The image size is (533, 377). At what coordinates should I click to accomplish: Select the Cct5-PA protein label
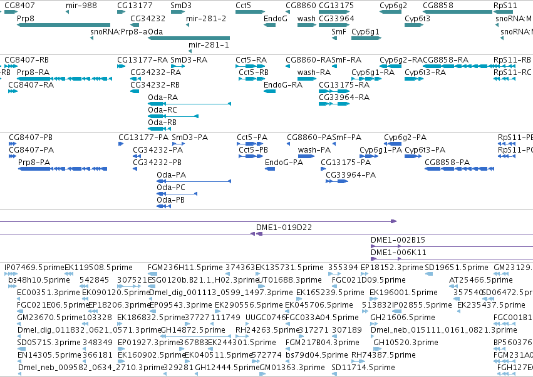(252, 138)
